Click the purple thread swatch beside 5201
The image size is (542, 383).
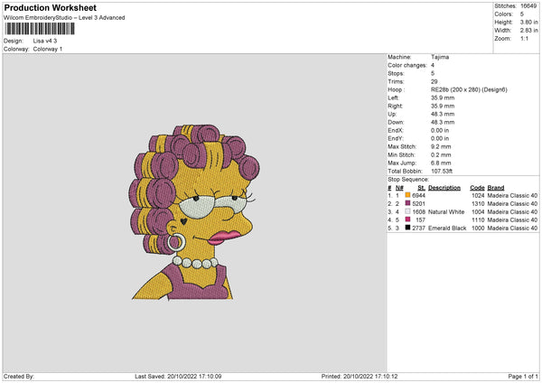[x=408, y=203]
